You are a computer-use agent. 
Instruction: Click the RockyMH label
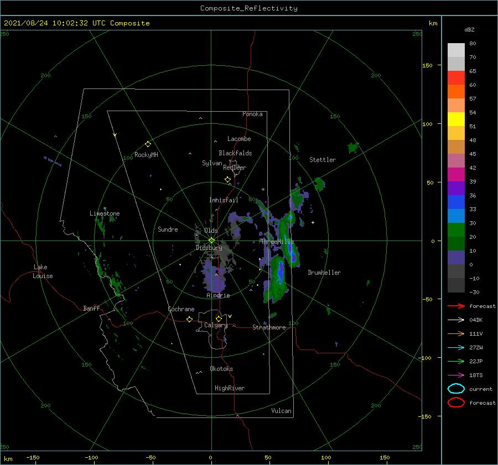click(146, 155)
